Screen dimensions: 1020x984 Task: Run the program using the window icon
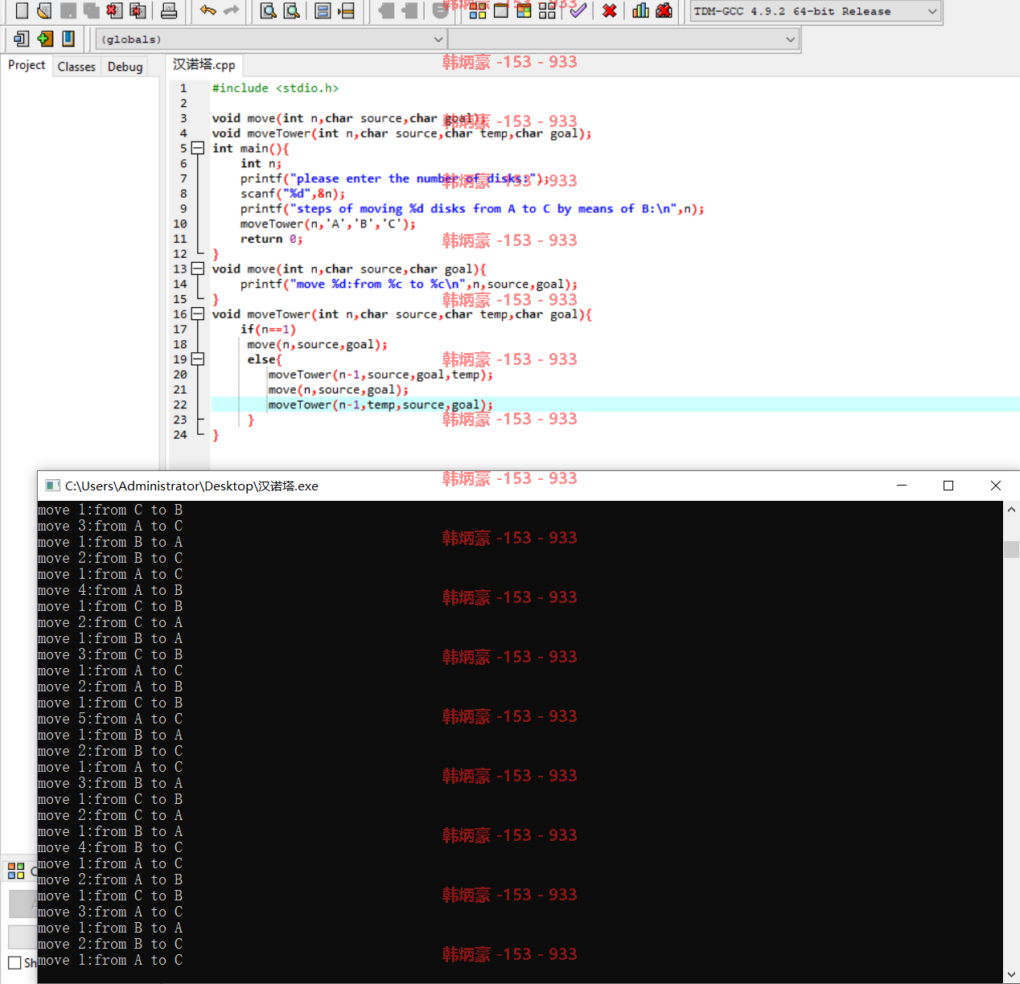point(500,10)
